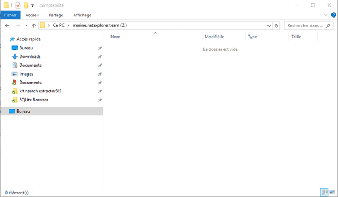Sort by the Nom column header
338x197 pixels.
tap(115, 37)
